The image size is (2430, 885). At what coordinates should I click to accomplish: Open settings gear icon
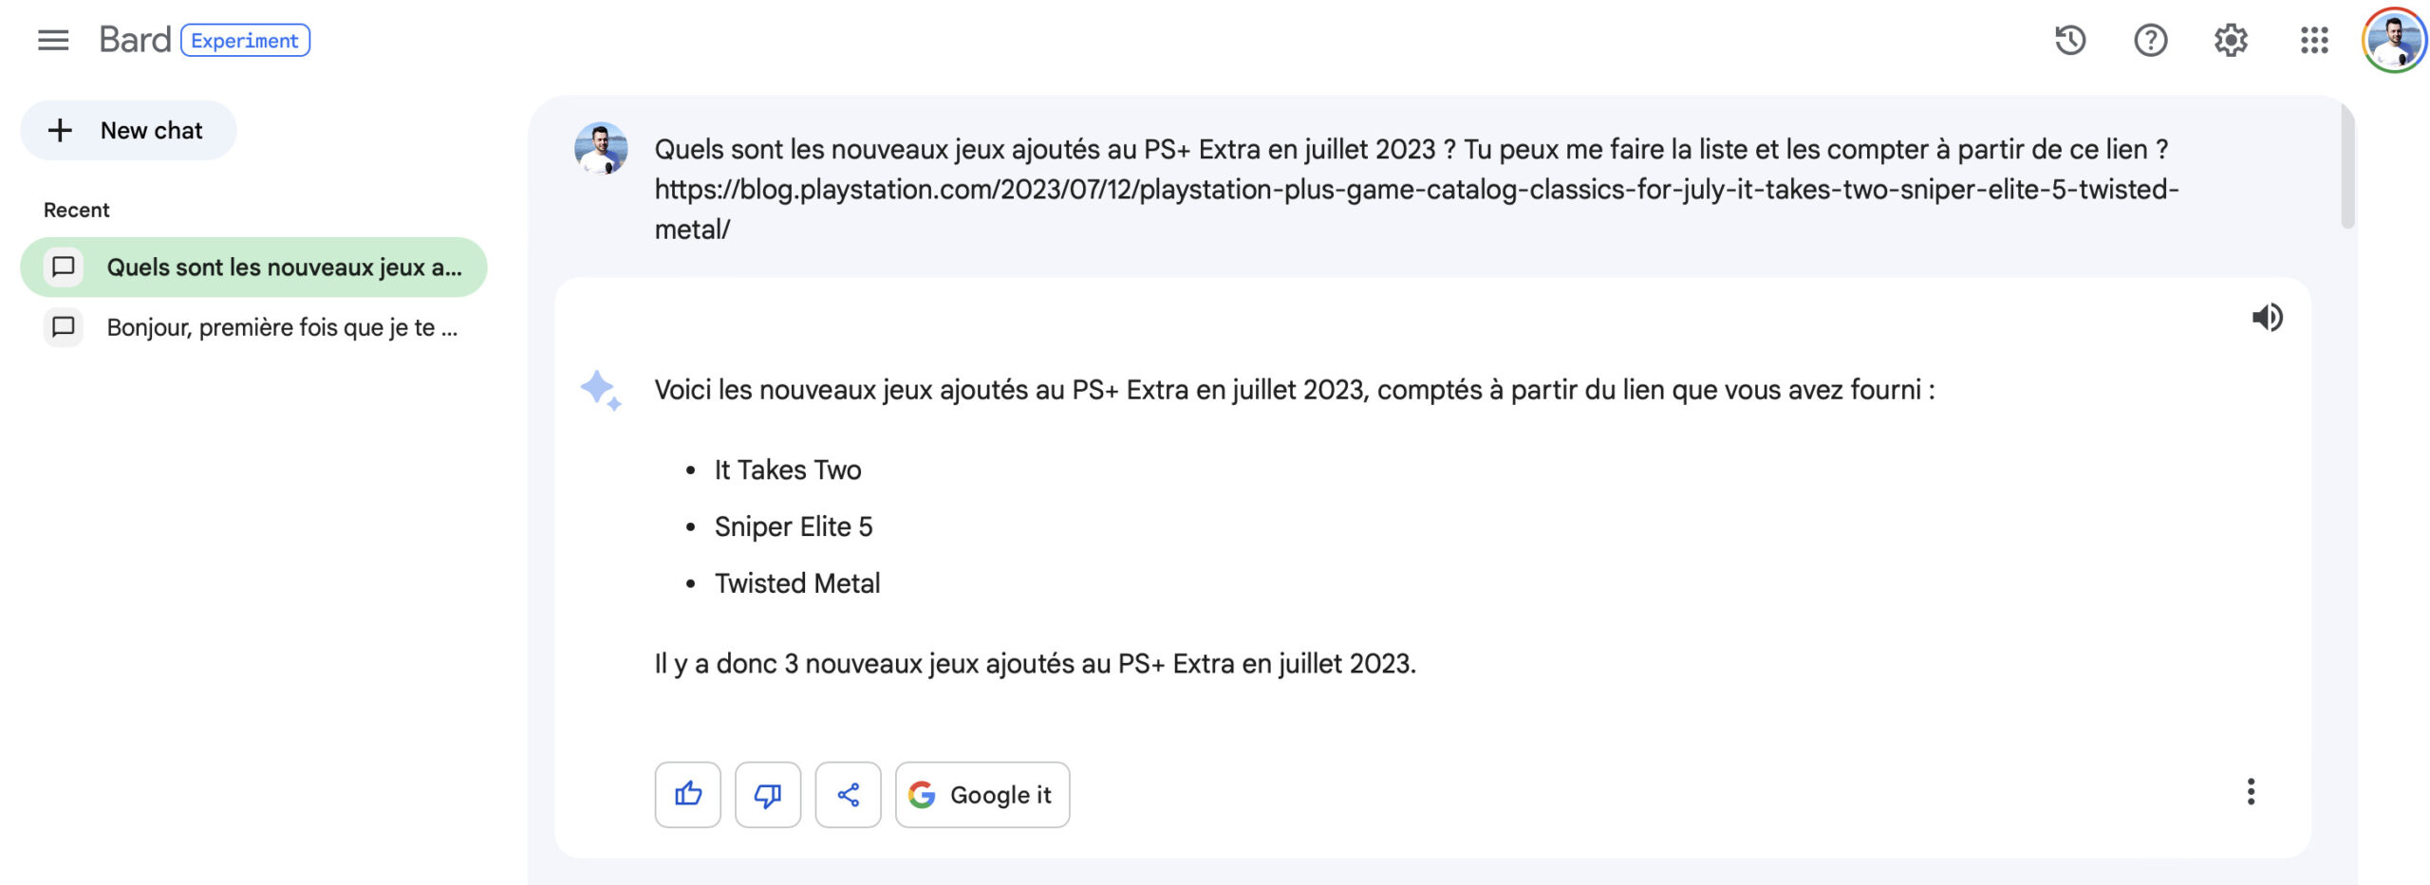click(2231, 40)
